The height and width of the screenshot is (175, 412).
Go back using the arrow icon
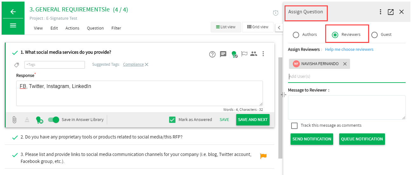pos(13,12)
